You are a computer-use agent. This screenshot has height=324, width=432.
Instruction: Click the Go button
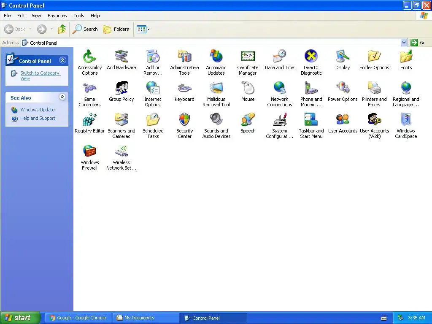[418, 43]
